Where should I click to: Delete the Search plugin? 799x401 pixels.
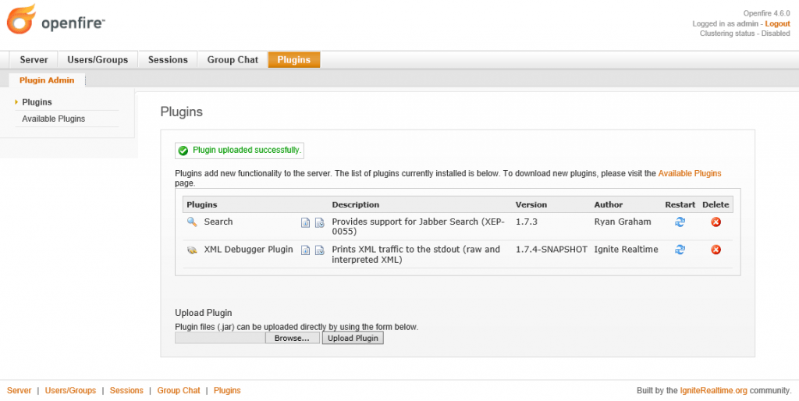coord(716,222)
